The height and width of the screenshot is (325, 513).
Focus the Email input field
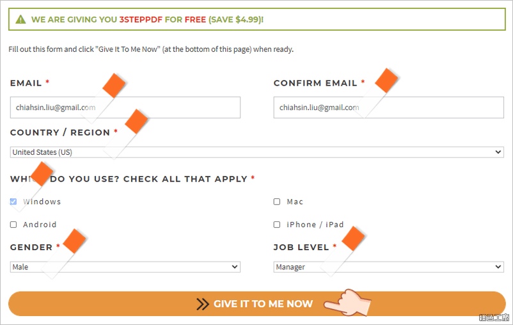[x=125, y=107]
